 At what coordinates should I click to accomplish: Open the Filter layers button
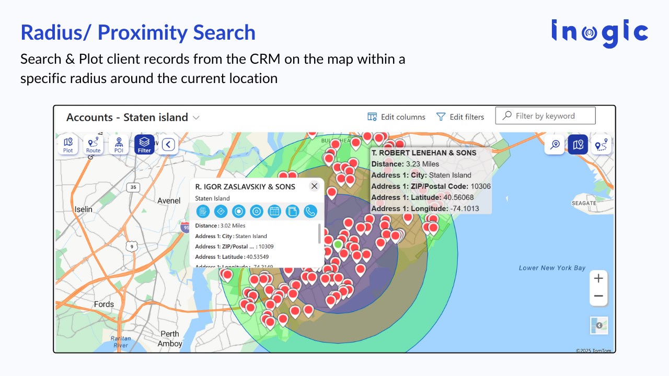pyautogui.click(x=144, y=145)
